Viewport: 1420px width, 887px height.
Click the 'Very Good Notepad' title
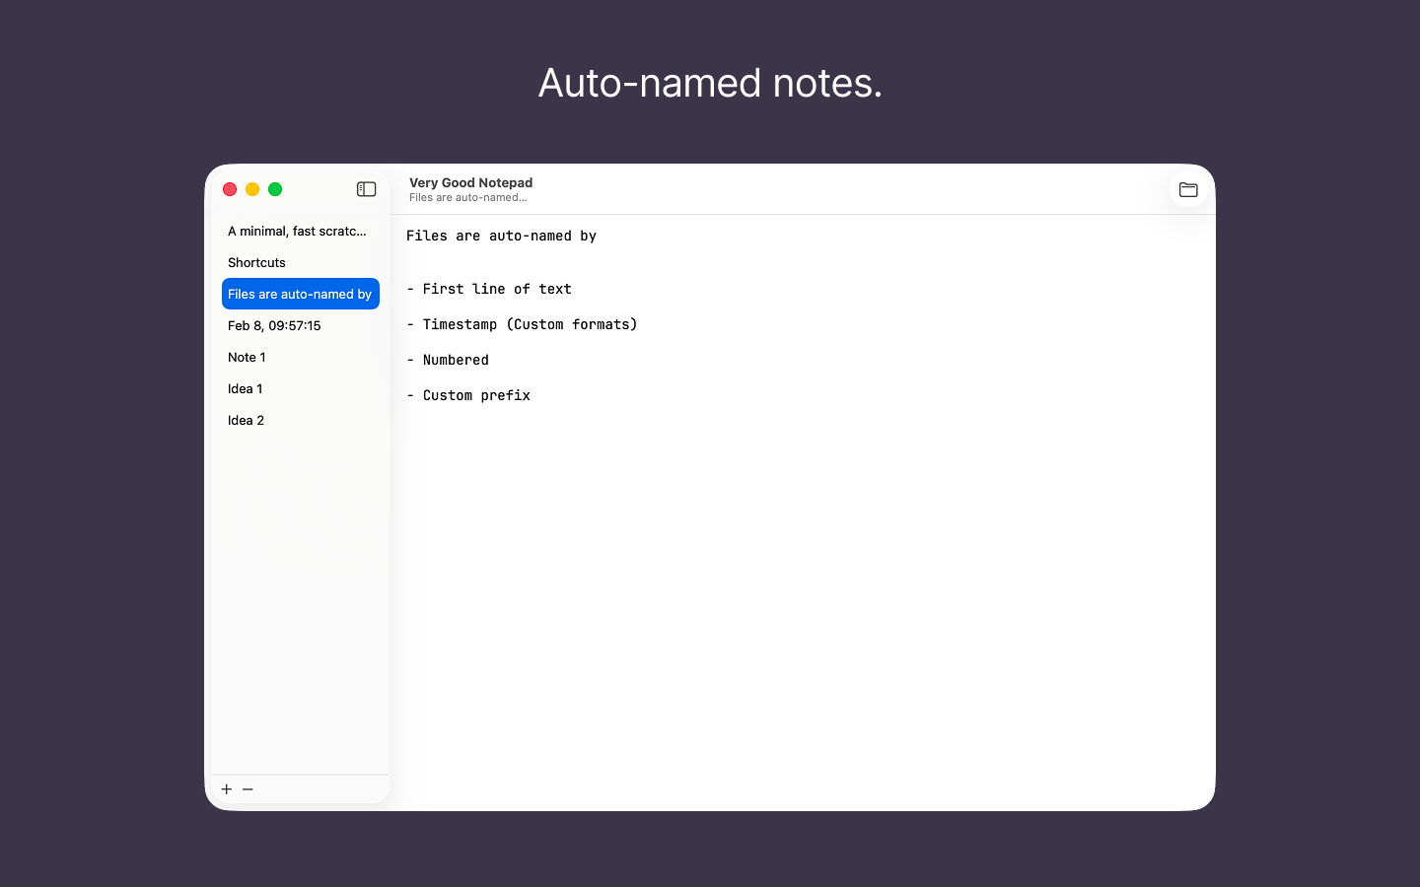tap(470, 182)
